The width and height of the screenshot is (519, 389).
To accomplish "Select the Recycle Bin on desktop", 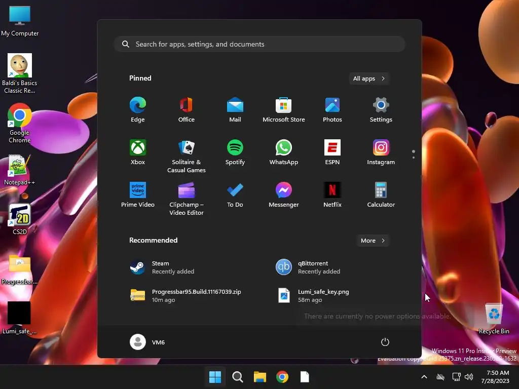I will pos(494,319).
